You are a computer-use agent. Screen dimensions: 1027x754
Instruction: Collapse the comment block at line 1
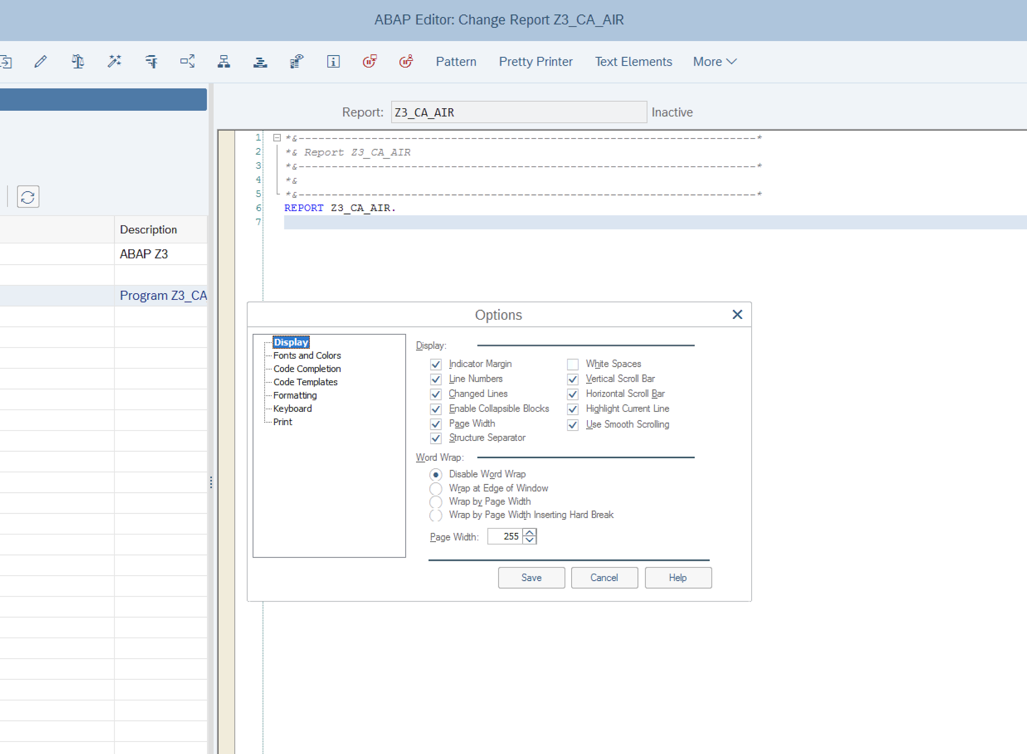tap(276, 137)
